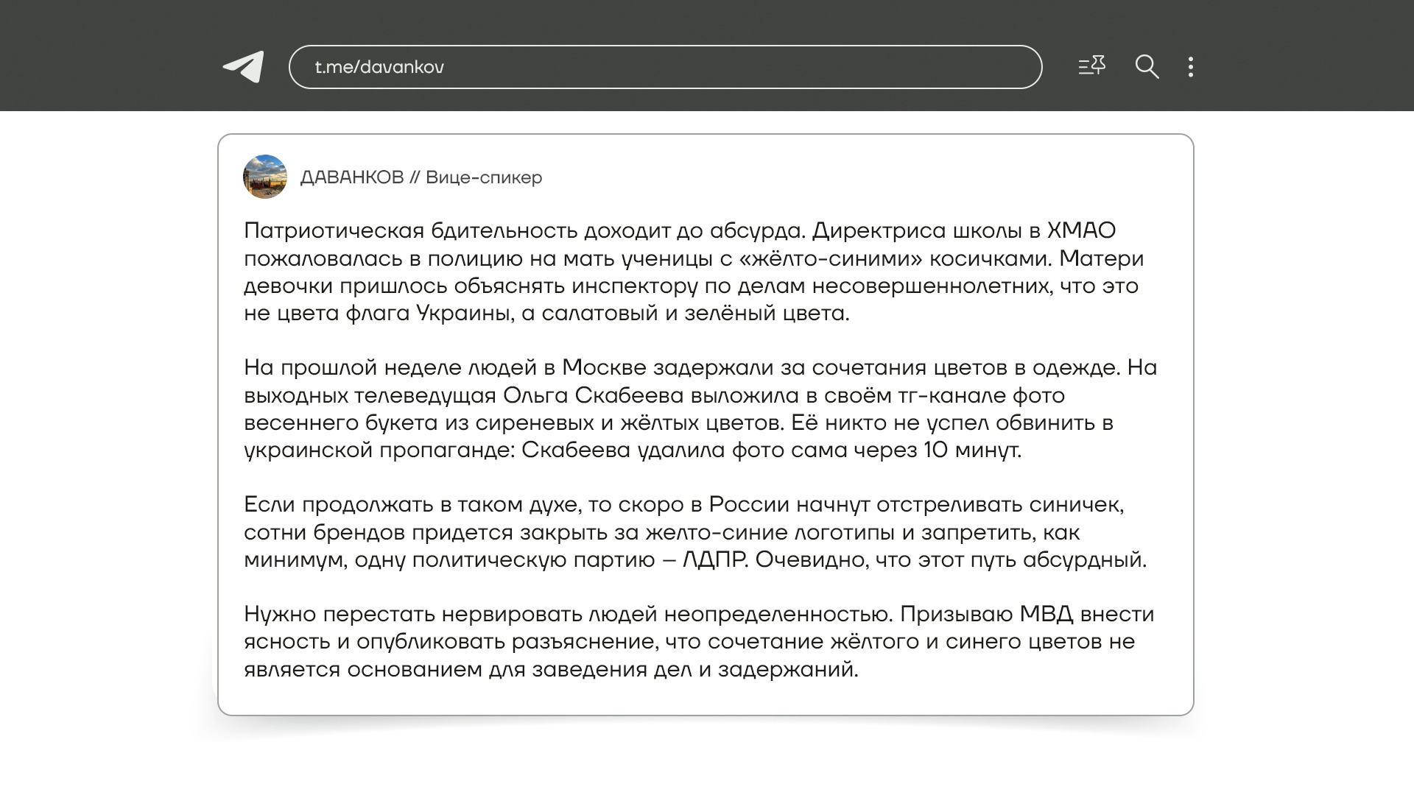The image size is (1414, 795).
Task: Click the channel name ДАВАНКОВ
Action: pos(352,177)
